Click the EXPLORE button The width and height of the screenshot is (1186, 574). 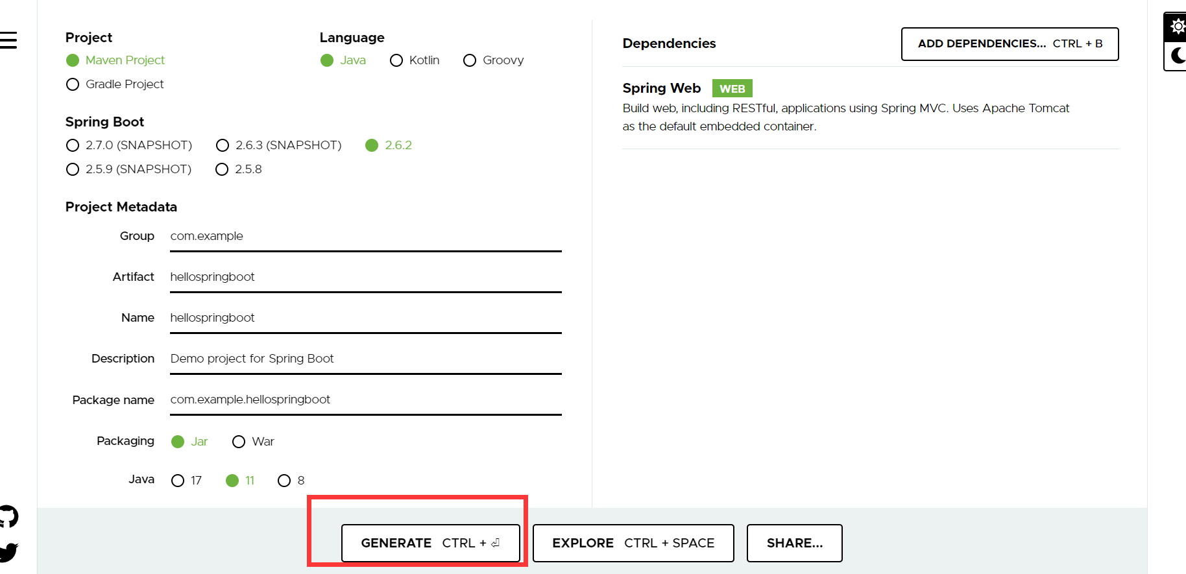point(633,543)
